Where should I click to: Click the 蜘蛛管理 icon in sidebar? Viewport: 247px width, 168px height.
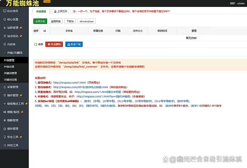(x=4, y=120)
